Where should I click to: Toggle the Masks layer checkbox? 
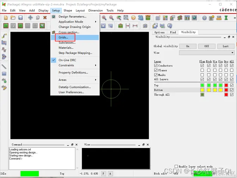tap(156, 75)
